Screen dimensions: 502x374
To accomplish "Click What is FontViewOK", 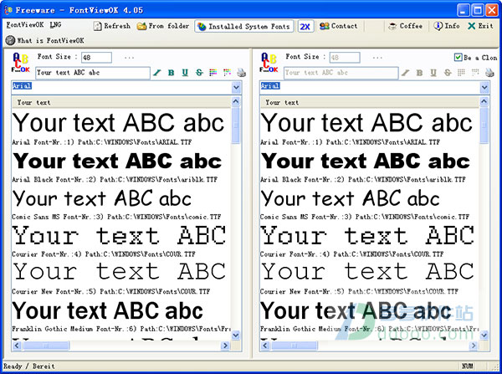I will (45, 40).
